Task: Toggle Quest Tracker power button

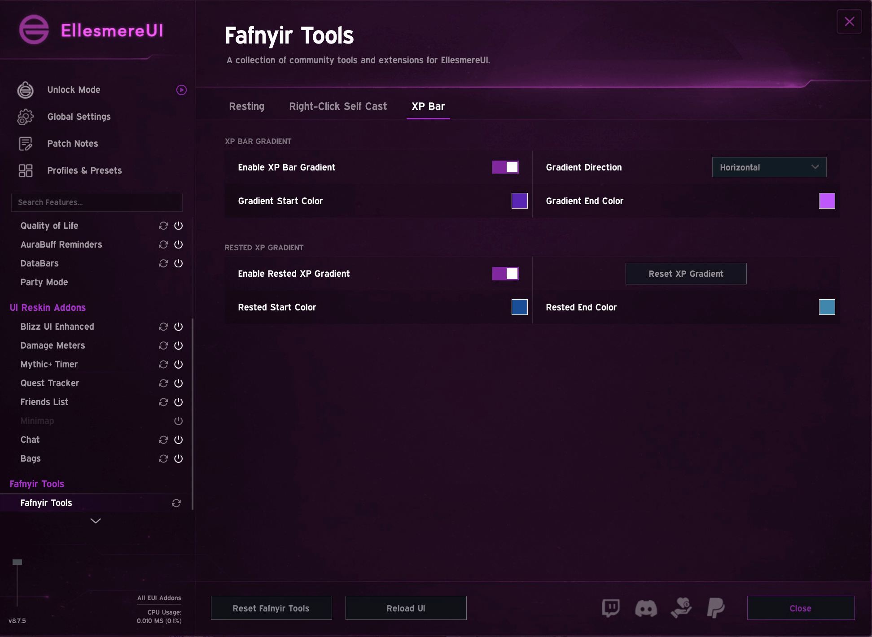Action: point(179,383)
